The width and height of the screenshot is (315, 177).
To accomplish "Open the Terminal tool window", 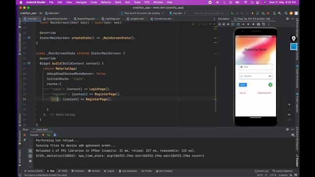I will pyautogui.click(x=94, y=171).
